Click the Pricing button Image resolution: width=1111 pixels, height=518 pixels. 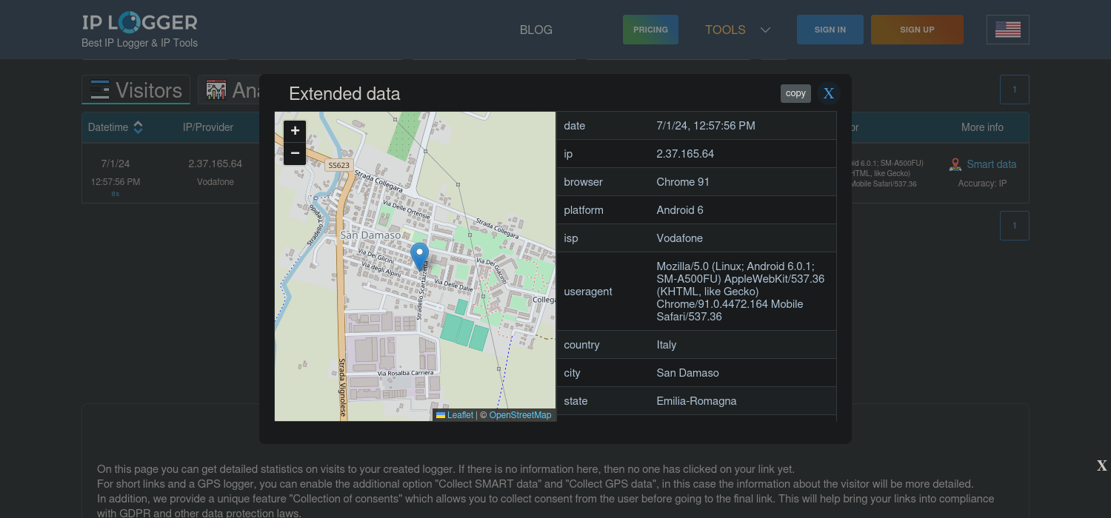click(650, 30)
